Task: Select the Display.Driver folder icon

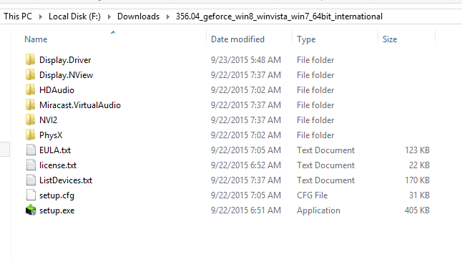Action: click(30, 59)
